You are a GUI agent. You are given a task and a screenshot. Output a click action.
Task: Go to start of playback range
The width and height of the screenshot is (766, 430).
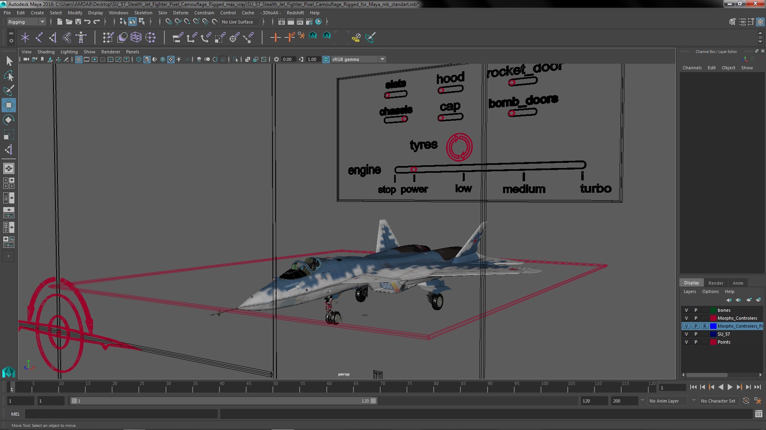click(x=693, y=387)
